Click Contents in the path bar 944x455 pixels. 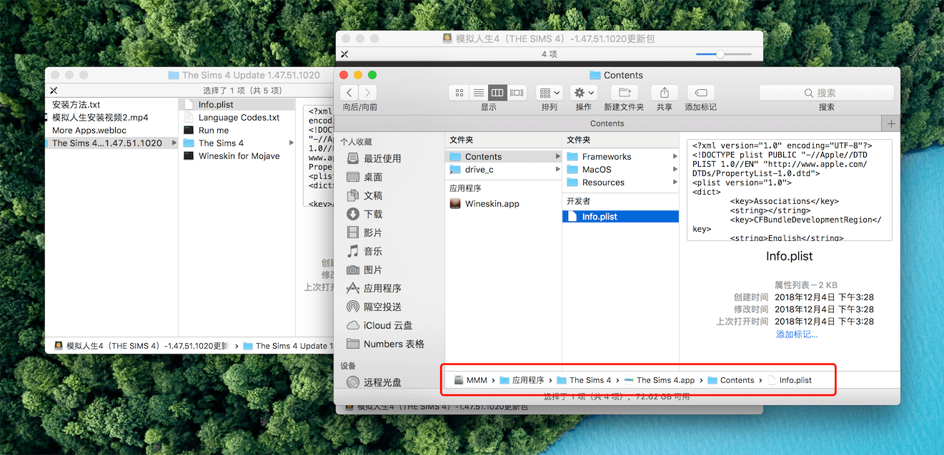(730, 380)
